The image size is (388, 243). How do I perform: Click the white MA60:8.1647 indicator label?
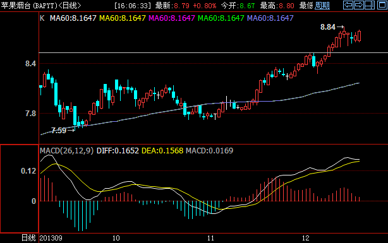(73, 18)
